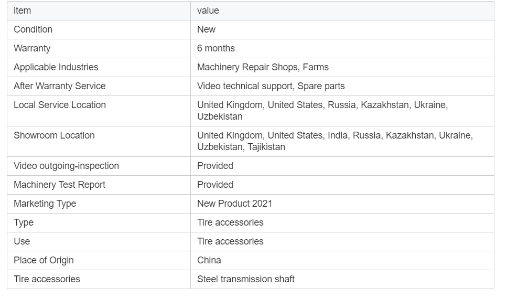Select the Warranty label cell

(99, 49)
